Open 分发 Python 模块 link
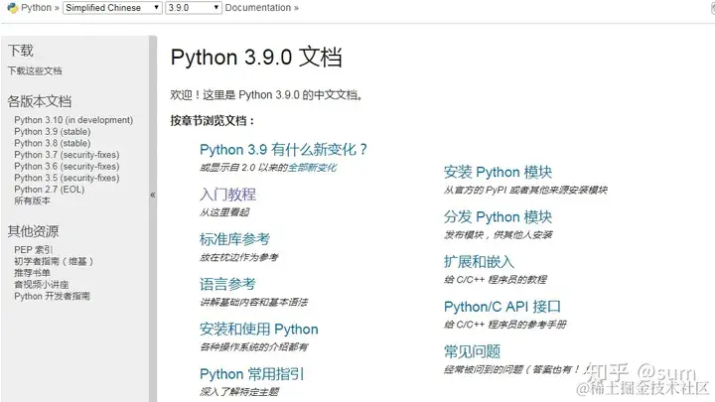715x402 pixels. coord(498,217)
